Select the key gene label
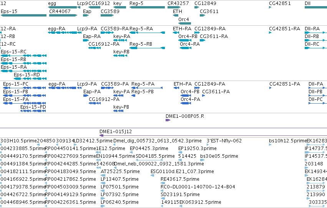This screenshot has width=327, height=208. tap(118, 3)
